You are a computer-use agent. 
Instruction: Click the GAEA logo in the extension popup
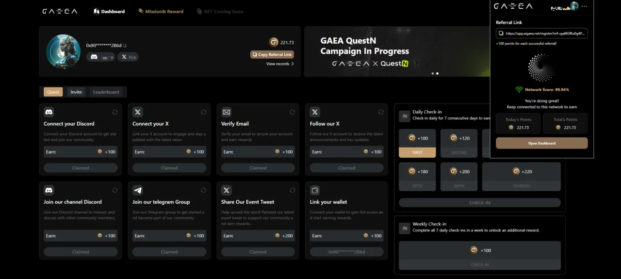513,6
